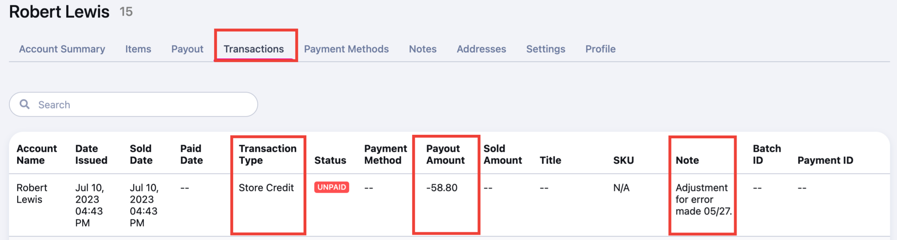
Task: Switch to the Profile tab
Action: pyautogui.click(x=600, y=49)
